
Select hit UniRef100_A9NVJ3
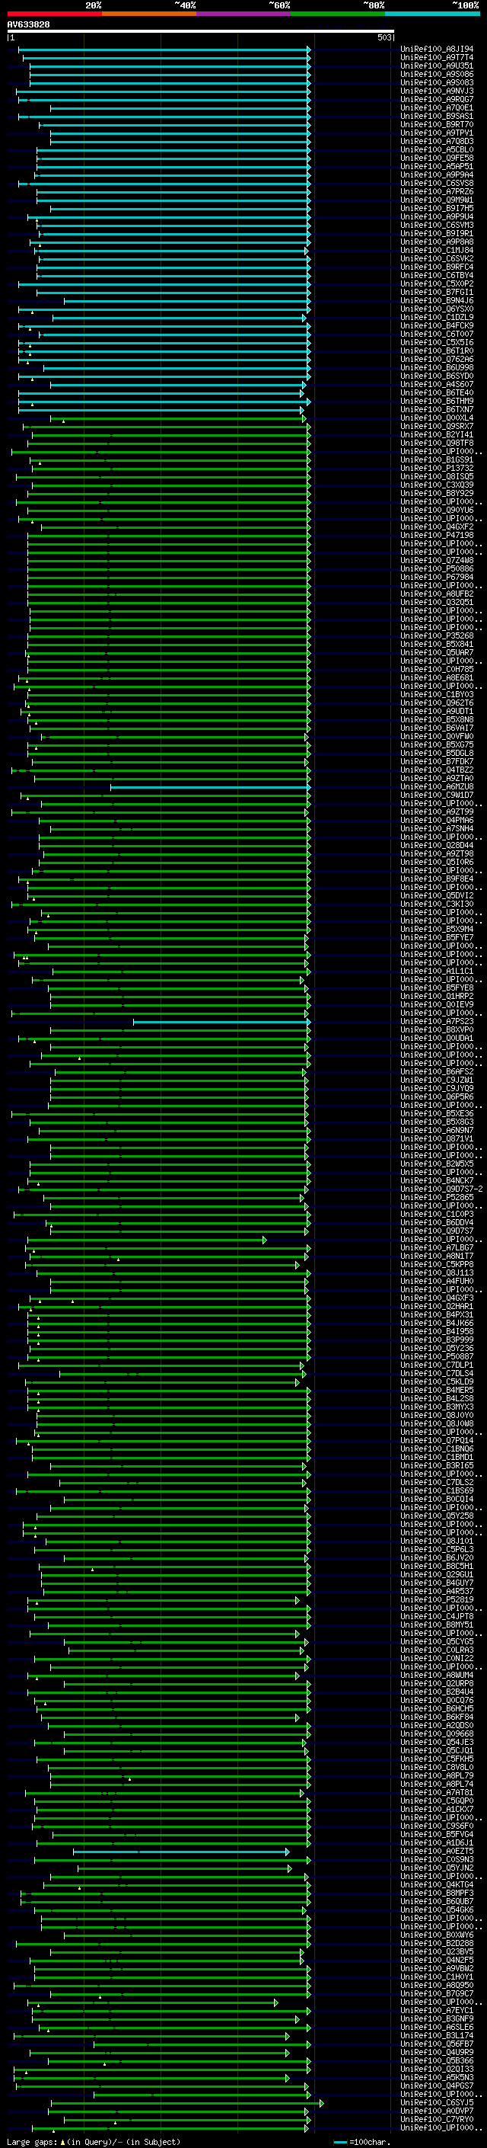437,91
